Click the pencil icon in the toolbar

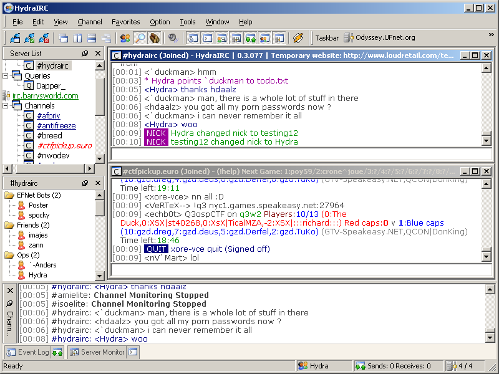click(x=298, y=38)
